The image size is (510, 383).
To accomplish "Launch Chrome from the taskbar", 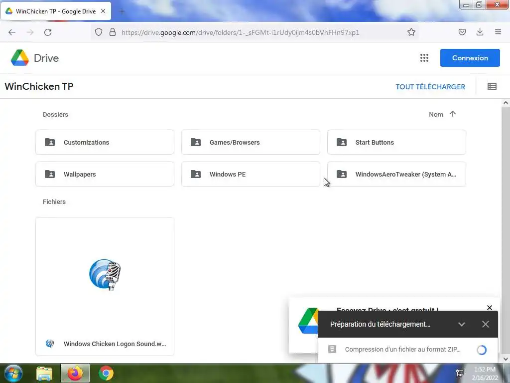I will click(x=106, y=373).
